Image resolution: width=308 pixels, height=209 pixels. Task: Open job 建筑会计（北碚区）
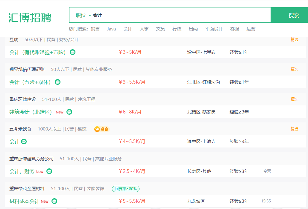pos(31,112)
